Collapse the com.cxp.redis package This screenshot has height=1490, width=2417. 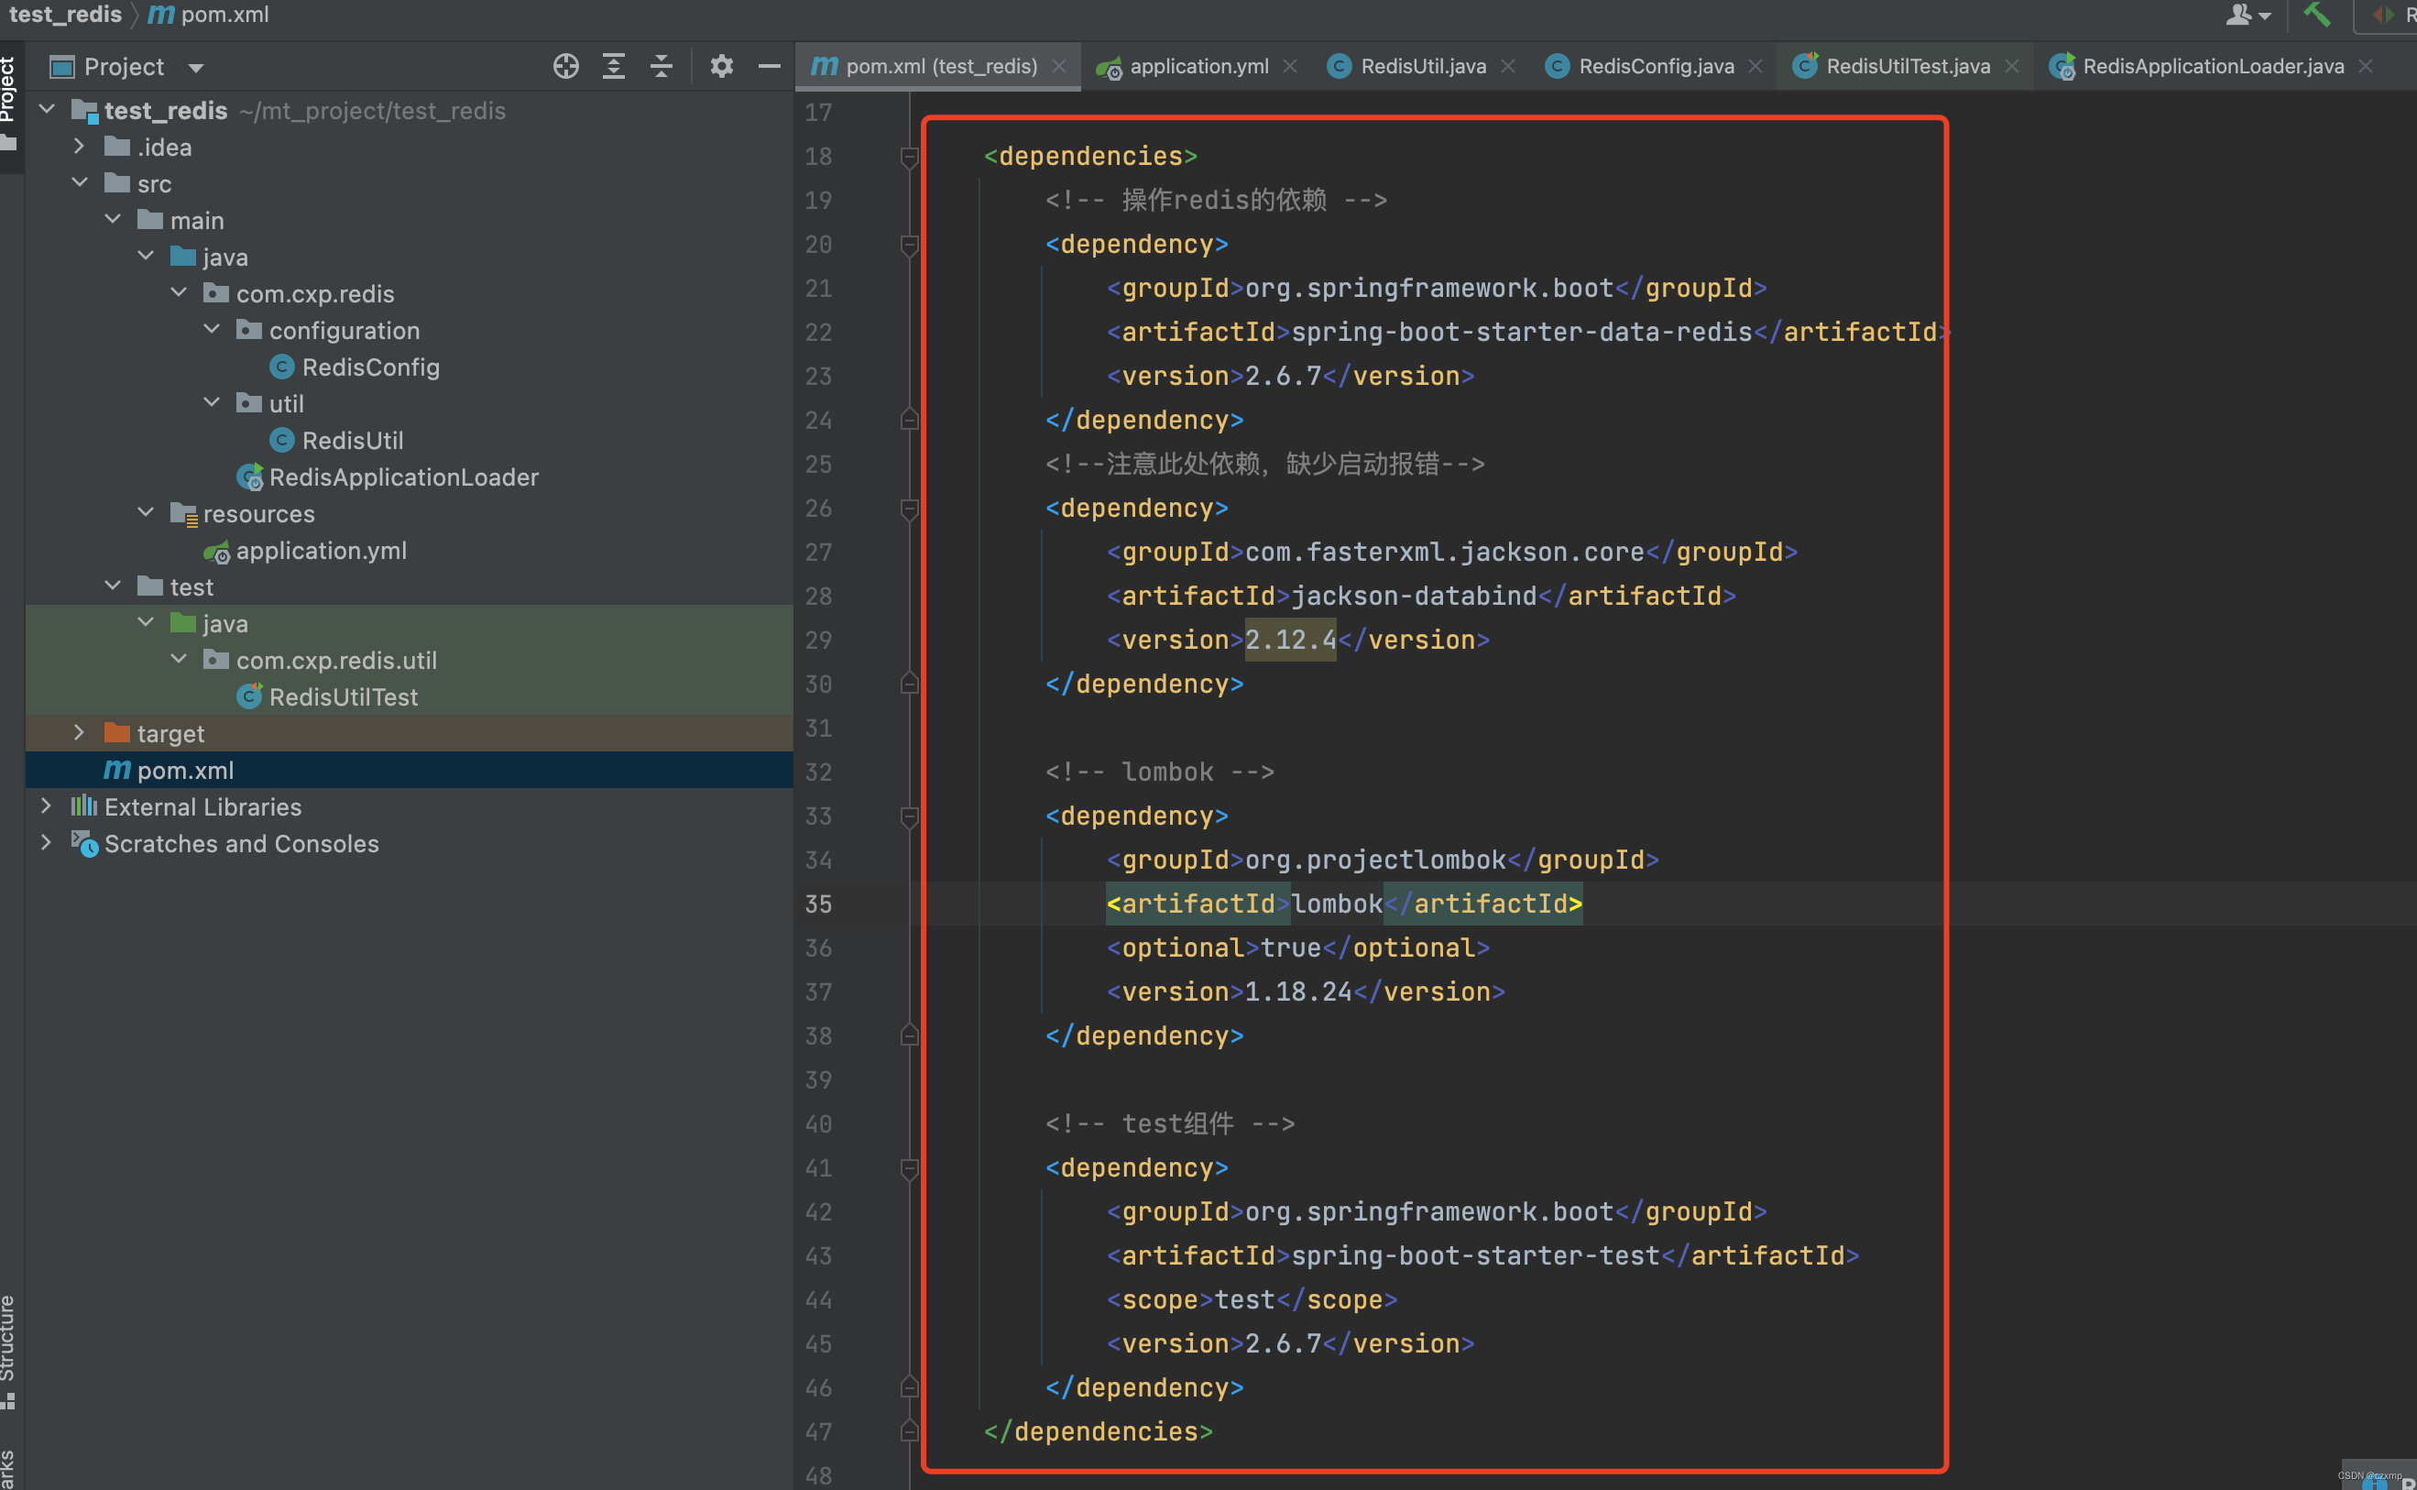179,292
